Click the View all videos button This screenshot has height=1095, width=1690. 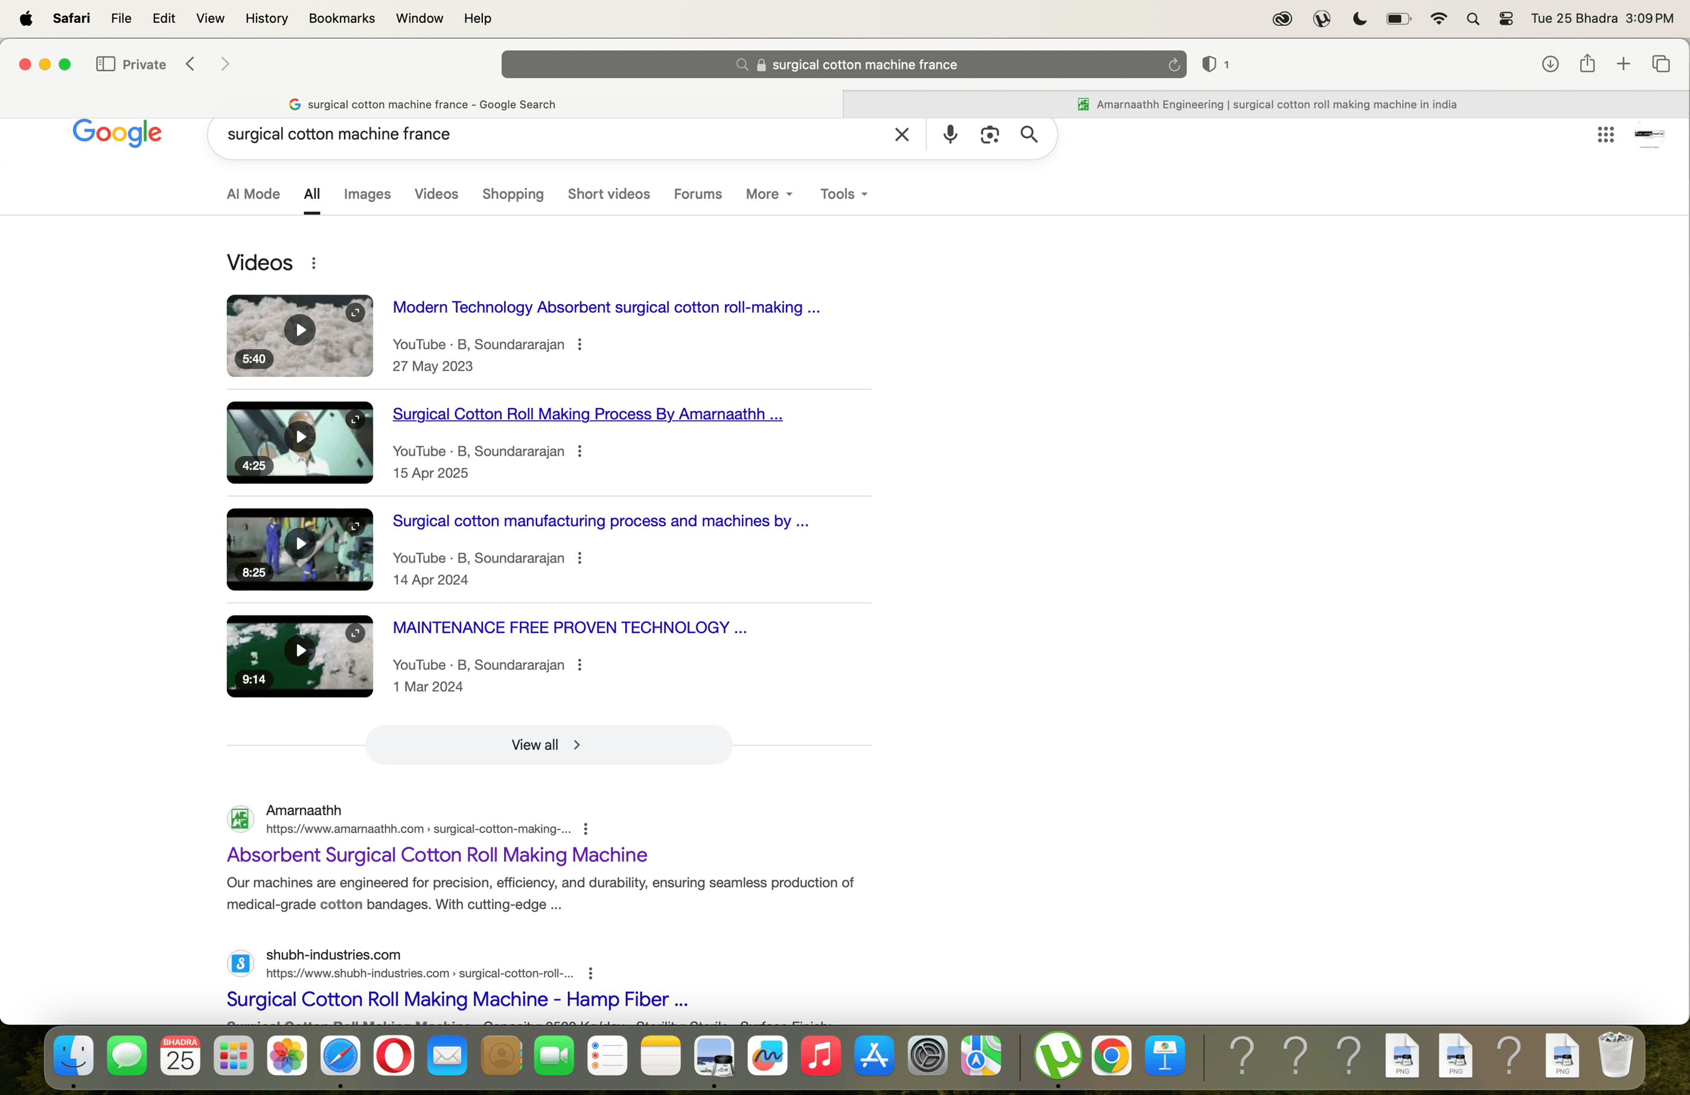pos(547,744)
